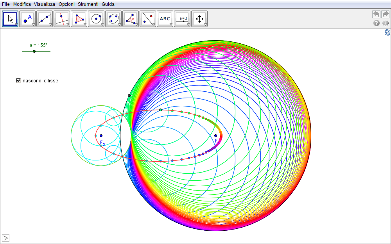This screenshot has width=391, height=244.
Task: Activate the Circle with center tool
Action: 96,18
